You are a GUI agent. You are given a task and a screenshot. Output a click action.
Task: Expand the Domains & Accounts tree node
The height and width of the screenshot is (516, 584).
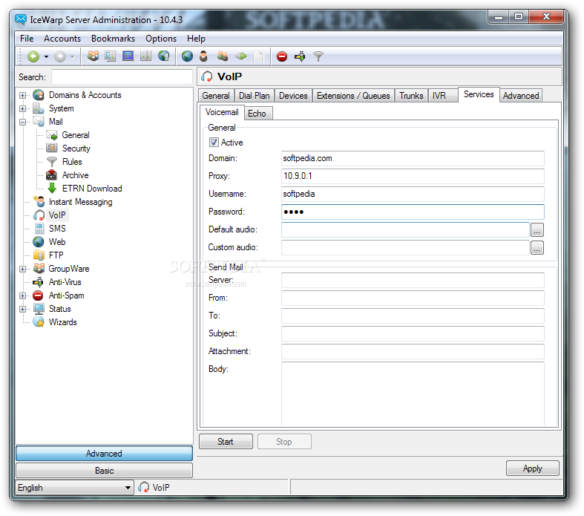coord(23,95)
